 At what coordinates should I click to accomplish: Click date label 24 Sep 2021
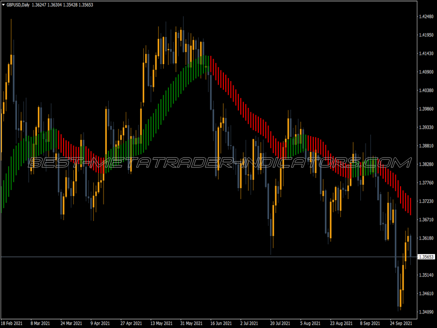[x=401, y=323]
